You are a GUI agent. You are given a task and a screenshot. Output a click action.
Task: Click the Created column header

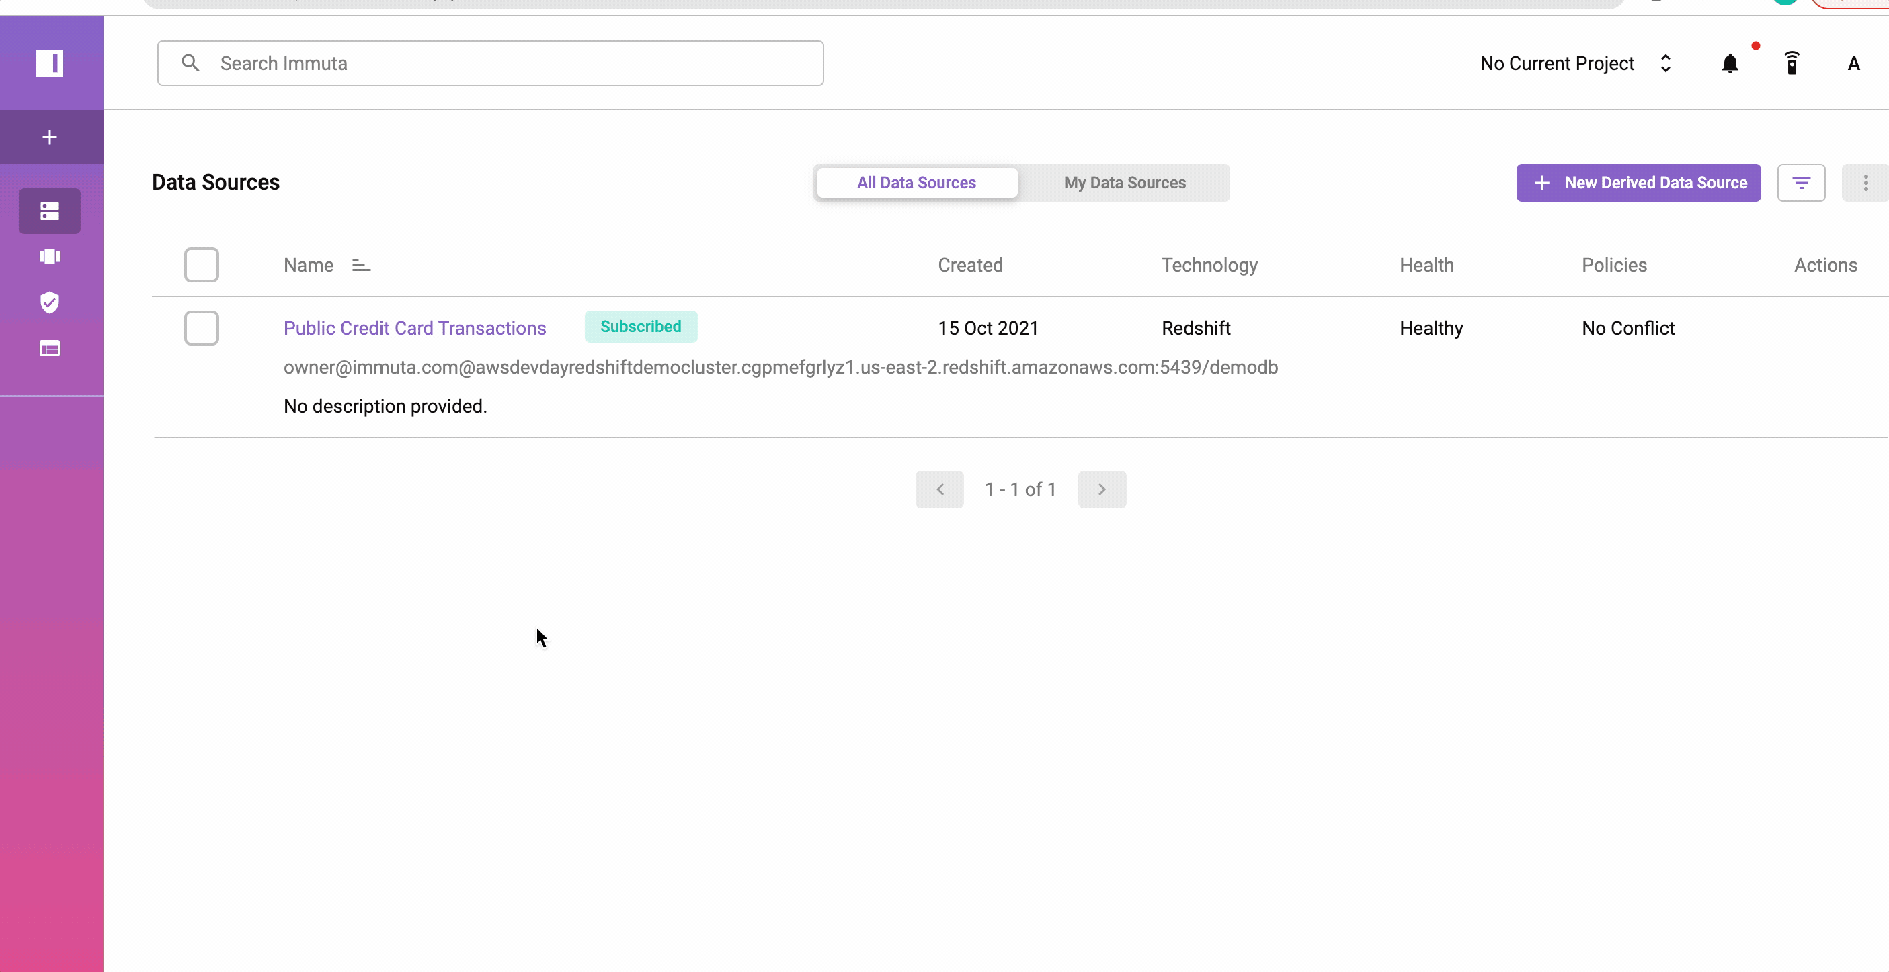point(969,266)
